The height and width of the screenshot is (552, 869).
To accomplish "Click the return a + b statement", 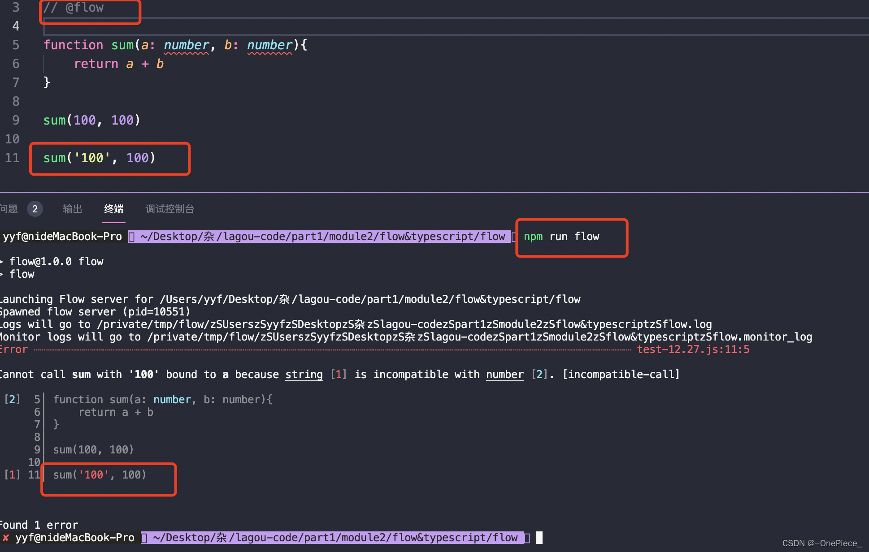I will coord(119,64).
